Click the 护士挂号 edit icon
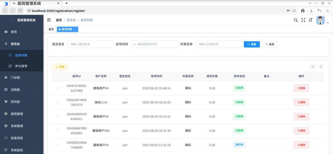This screenshot has height=154, width=333. coord(10,66)
